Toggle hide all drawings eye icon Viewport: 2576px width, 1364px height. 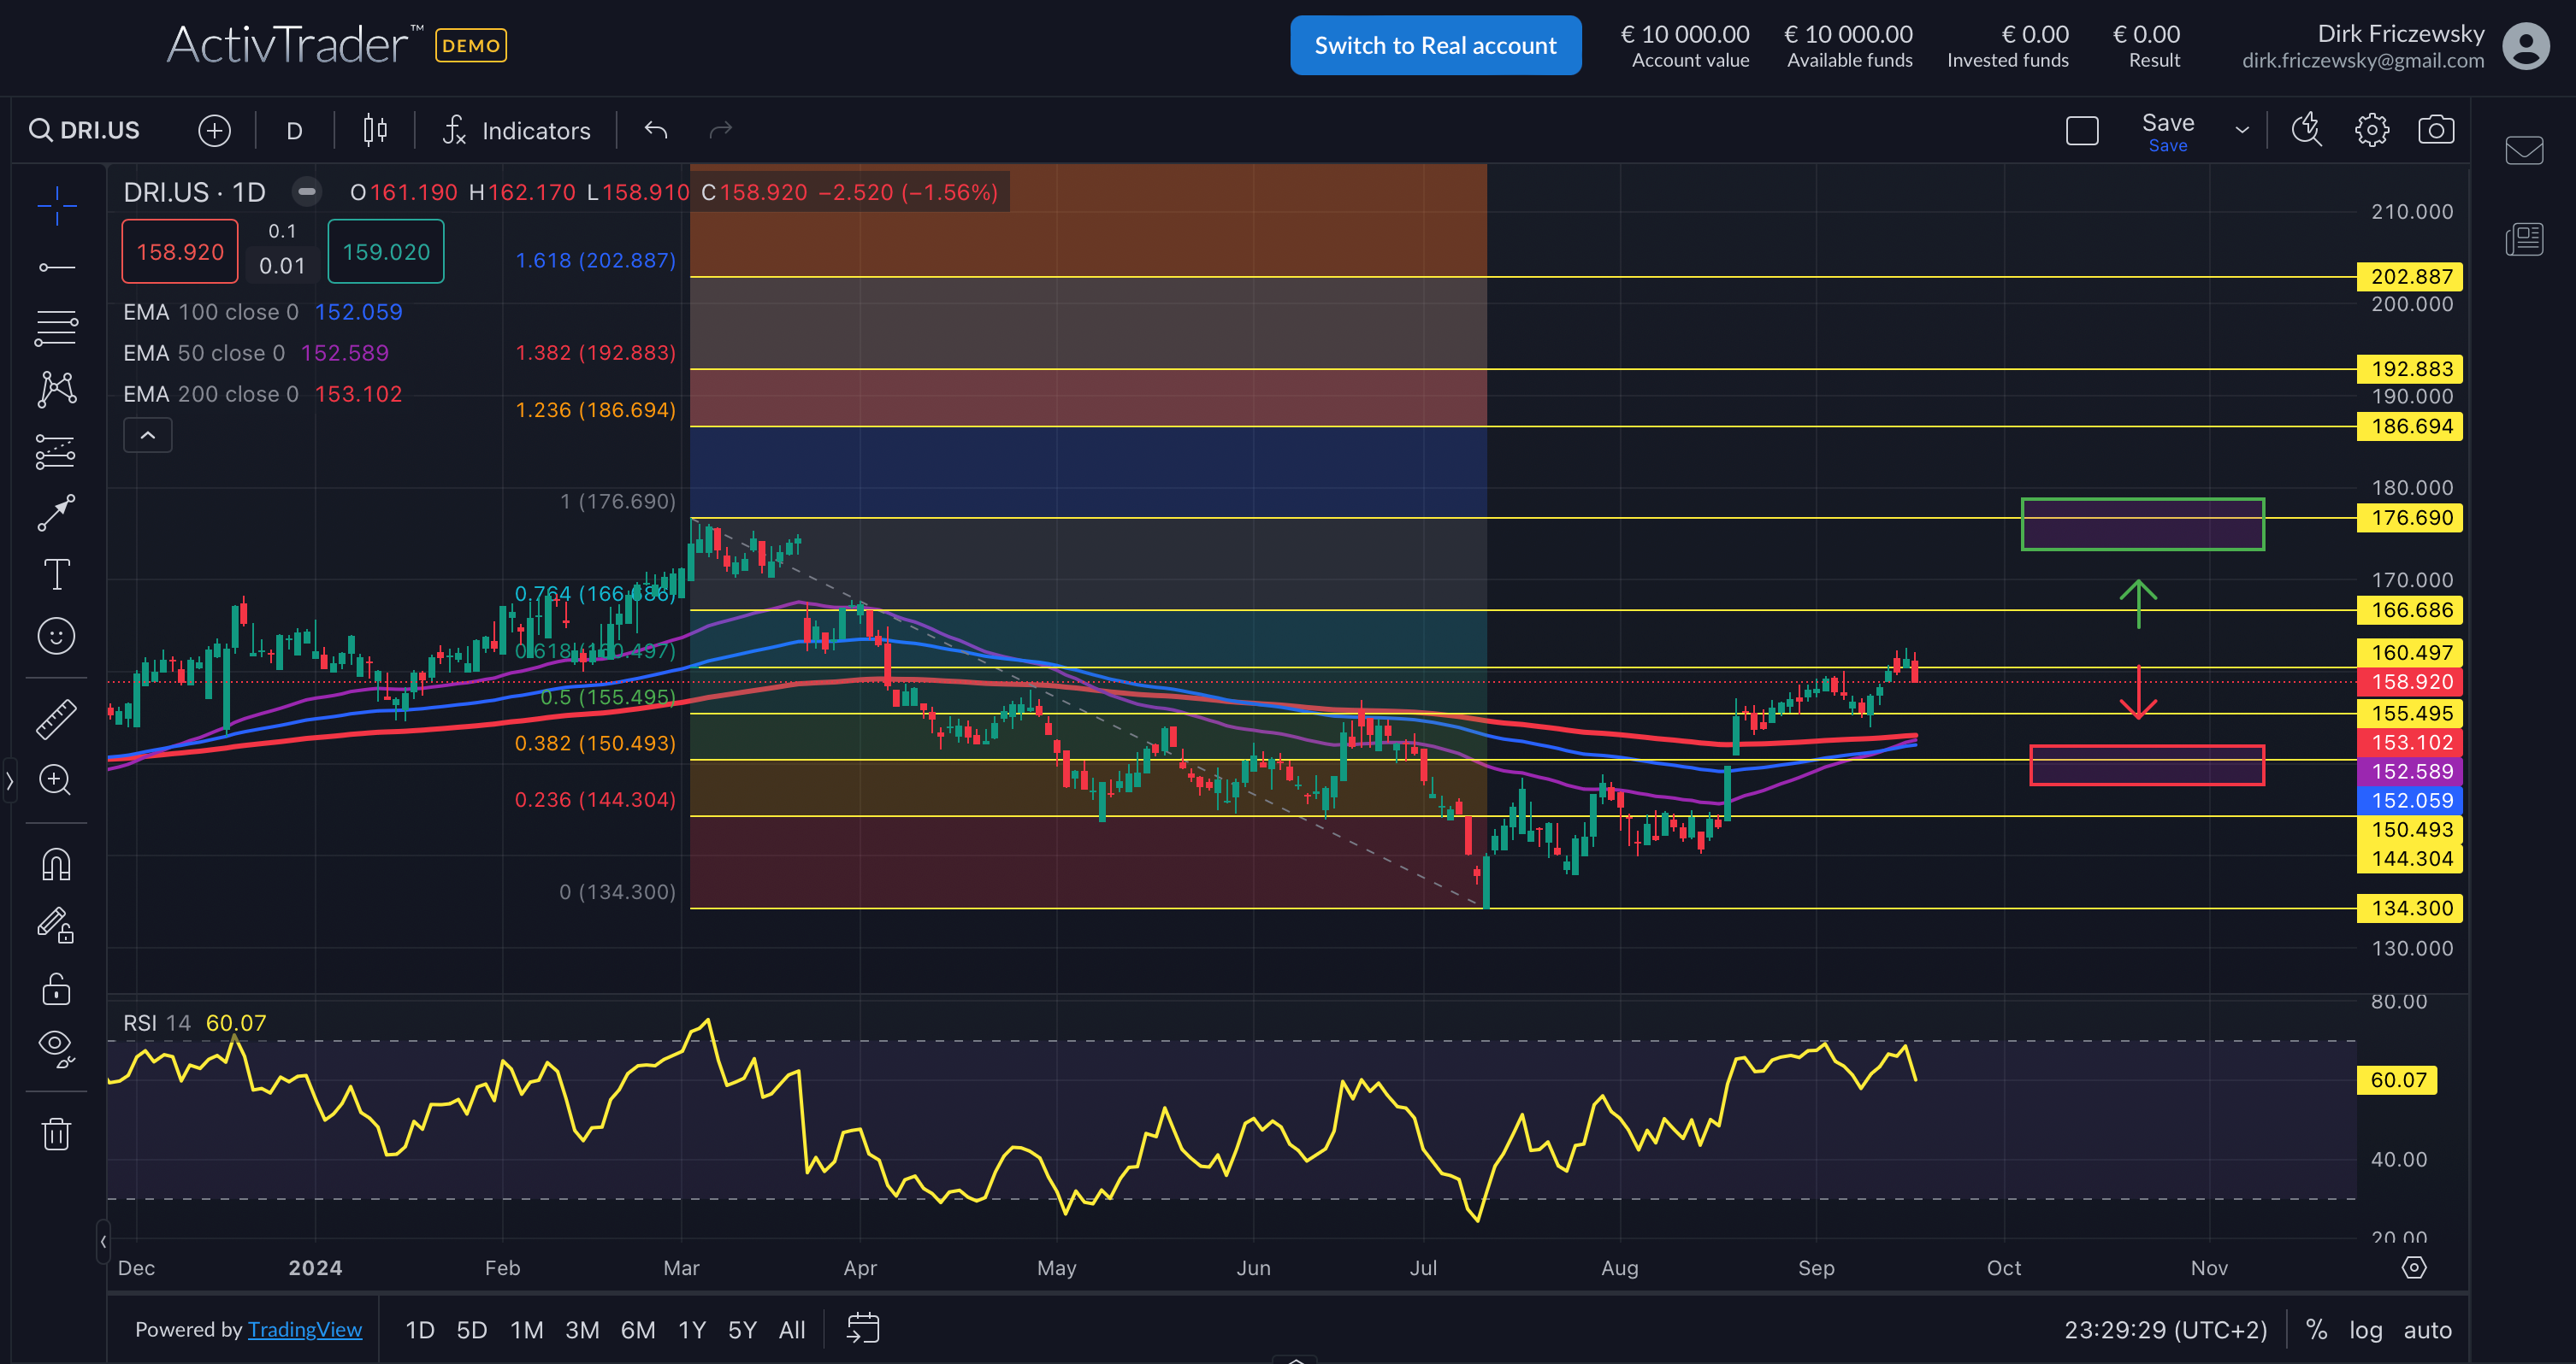click(x=56, y=1047)
